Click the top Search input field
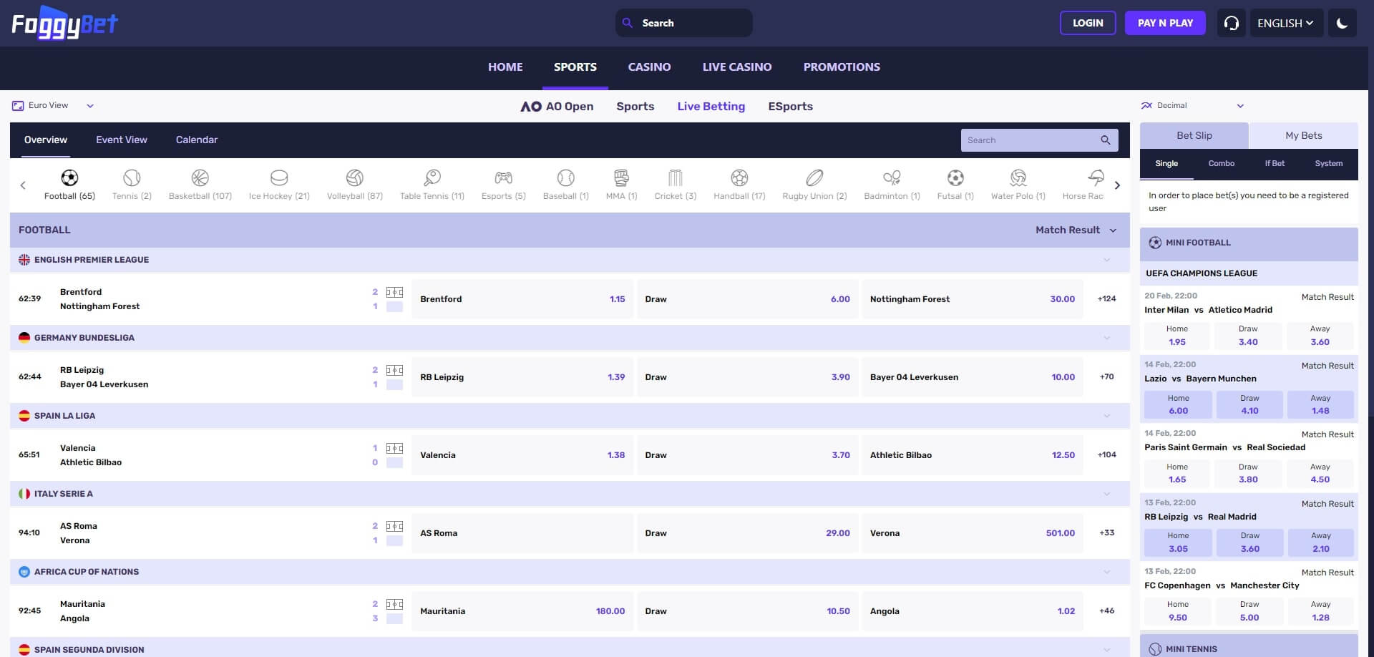This screenshot has height=657, width=1374. pyautogui.click(x=683, y=22)
